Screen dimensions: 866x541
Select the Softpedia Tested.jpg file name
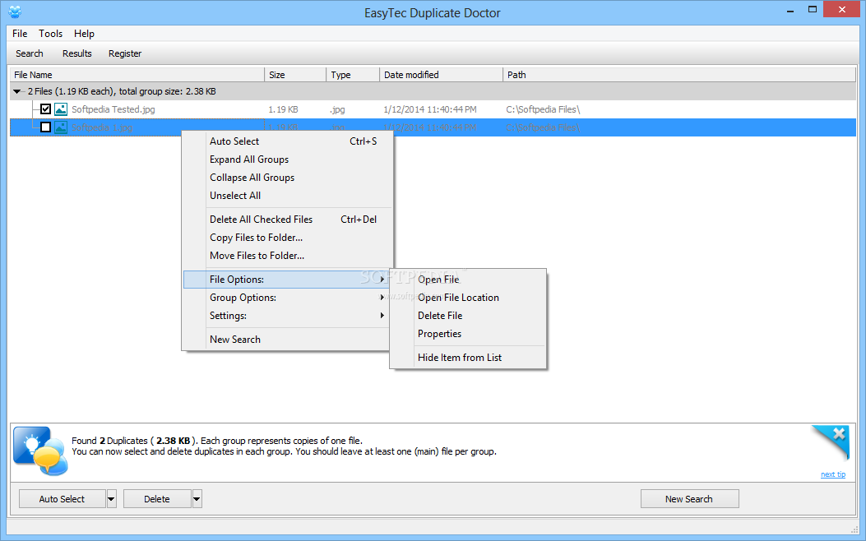point(113,109)
